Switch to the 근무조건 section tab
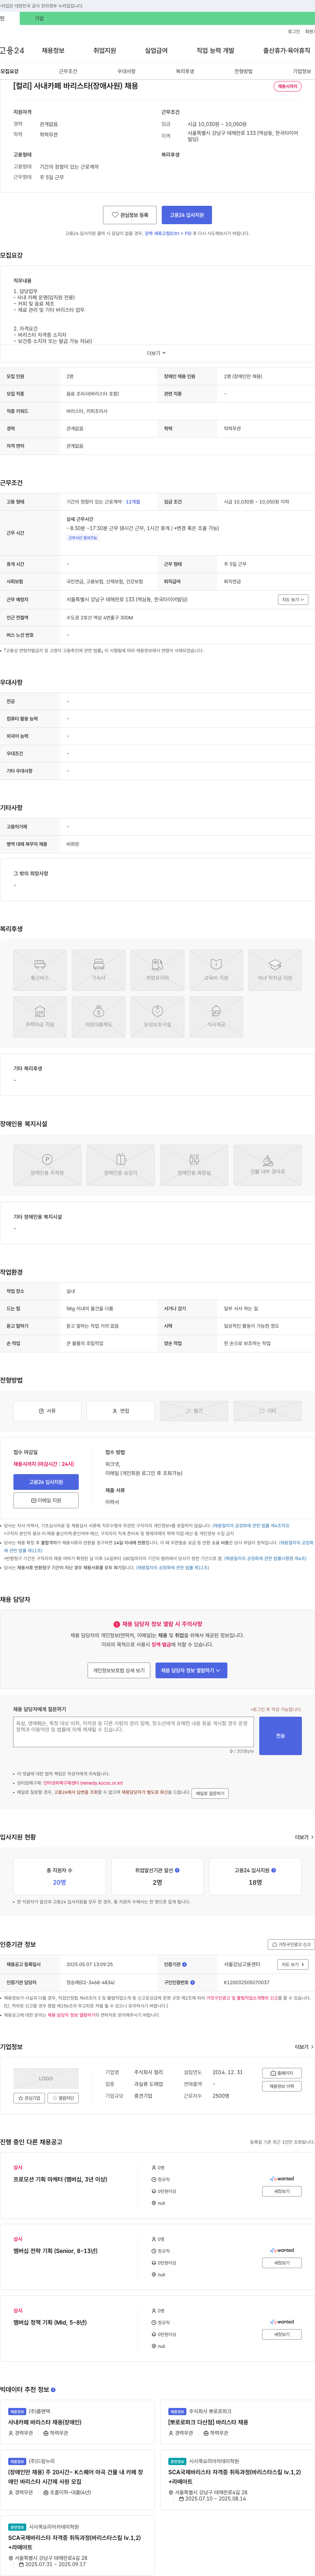This screenshot has height=2576, width=315. coord(68,71)
